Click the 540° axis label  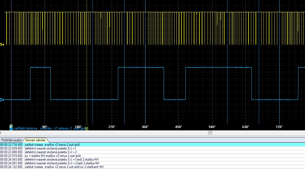tap(212, 127)
